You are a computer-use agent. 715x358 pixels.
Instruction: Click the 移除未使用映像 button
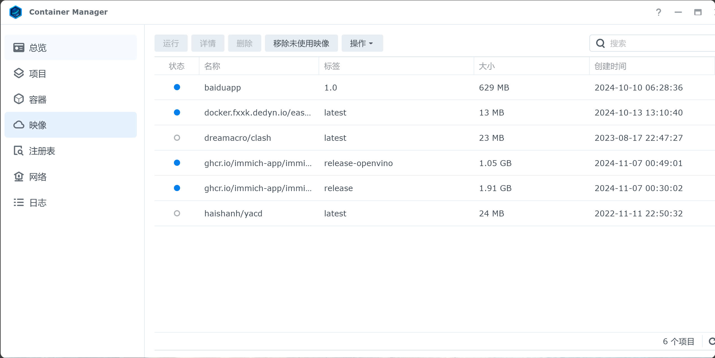[x=301, y=43]
